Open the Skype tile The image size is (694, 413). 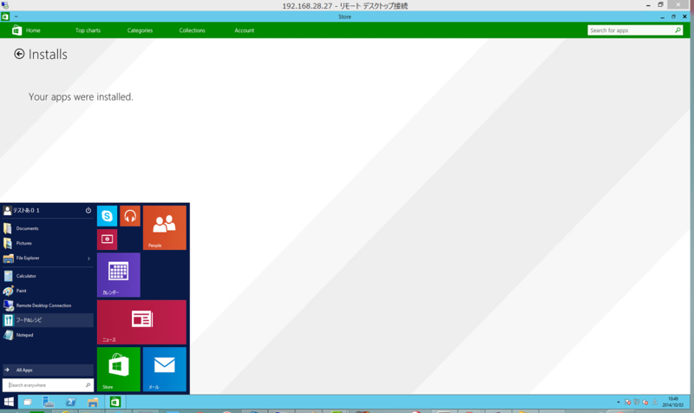point(107,216)
